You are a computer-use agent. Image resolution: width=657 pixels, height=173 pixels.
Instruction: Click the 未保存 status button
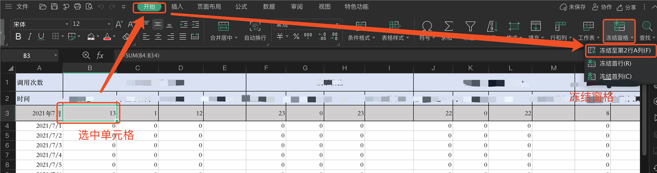tap(573, 7)
